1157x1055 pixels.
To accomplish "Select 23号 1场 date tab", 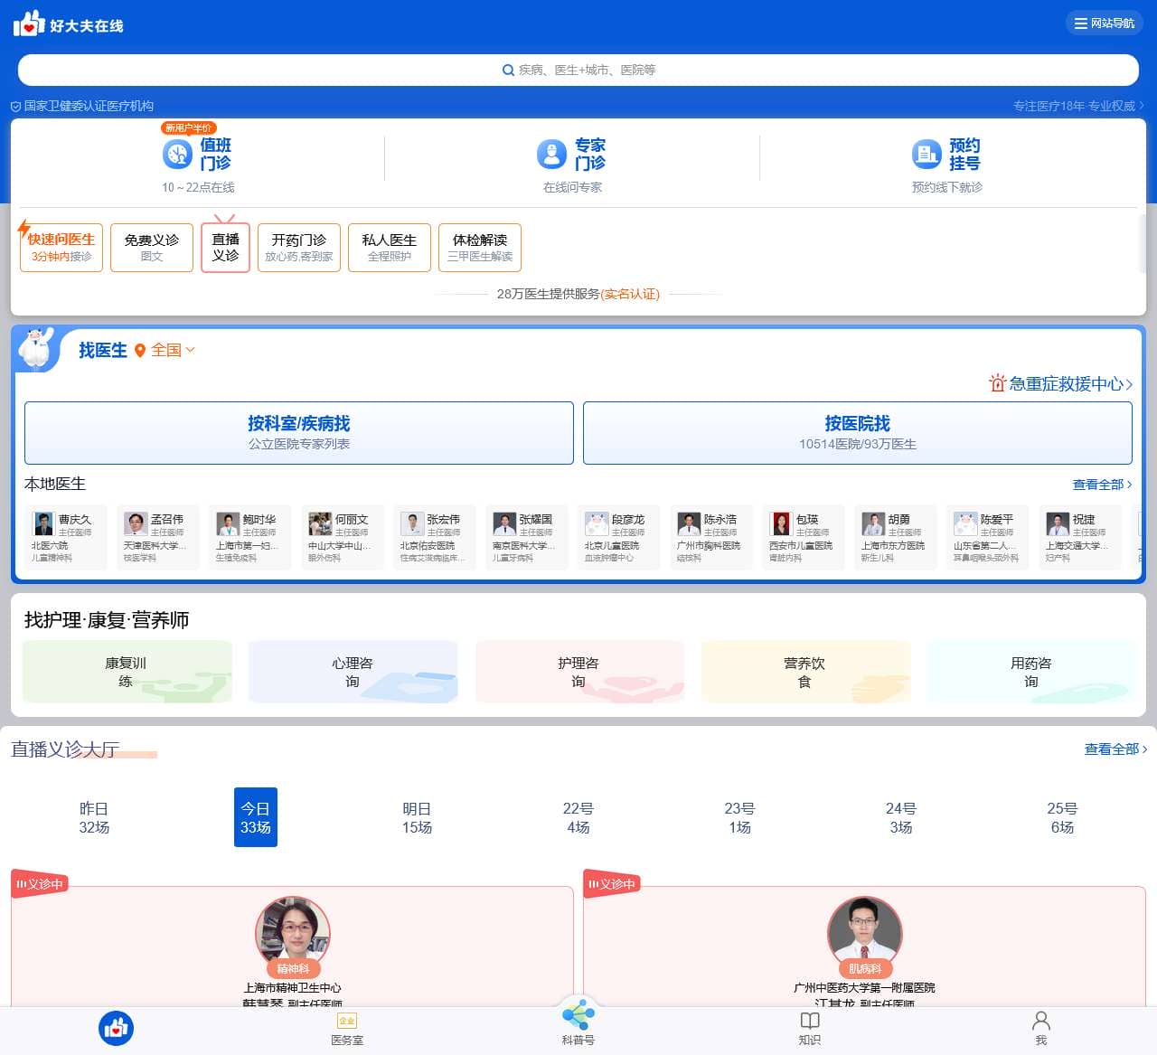I will (x=739, y=817).
